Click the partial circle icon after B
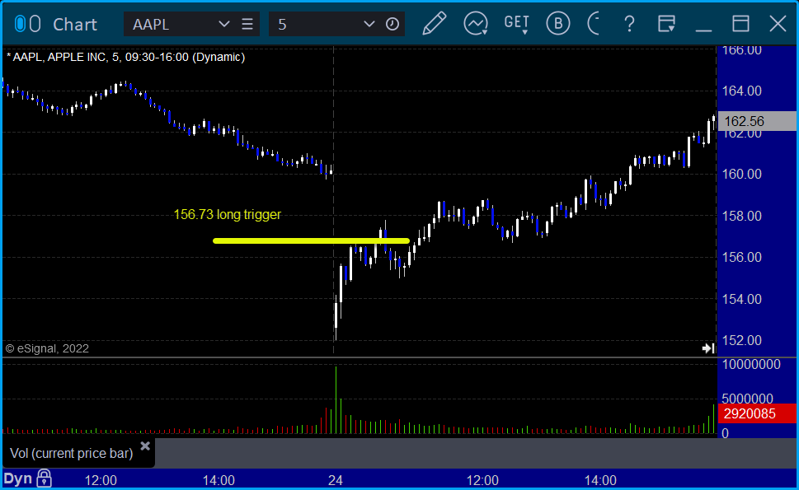The width and height of the screenshot is (799, 490). [x=594, y=23]
